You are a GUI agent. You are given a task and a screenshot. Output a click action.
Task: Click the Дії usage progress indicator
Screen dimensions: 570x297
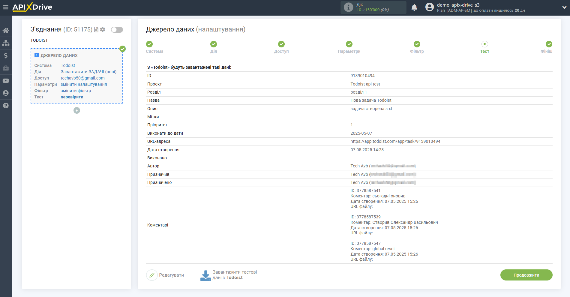pyautogui.click(x=373, y=7)
